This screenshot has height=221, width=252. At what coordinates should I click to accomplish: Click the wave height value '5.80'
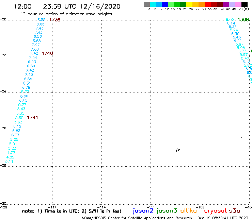tap(19, 118)
